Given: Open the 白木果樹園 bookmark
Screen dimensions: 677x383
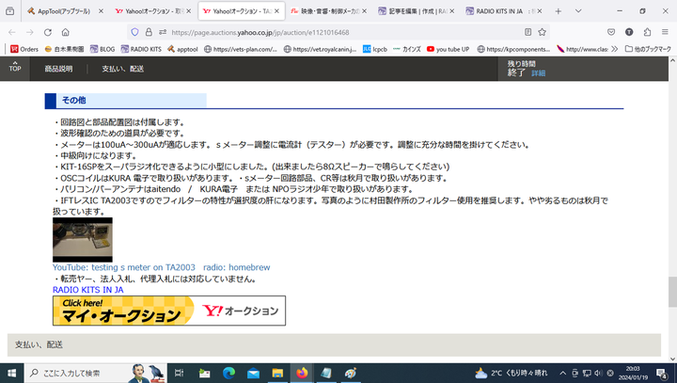Looking at the screenshot, I should coord(64,49).
